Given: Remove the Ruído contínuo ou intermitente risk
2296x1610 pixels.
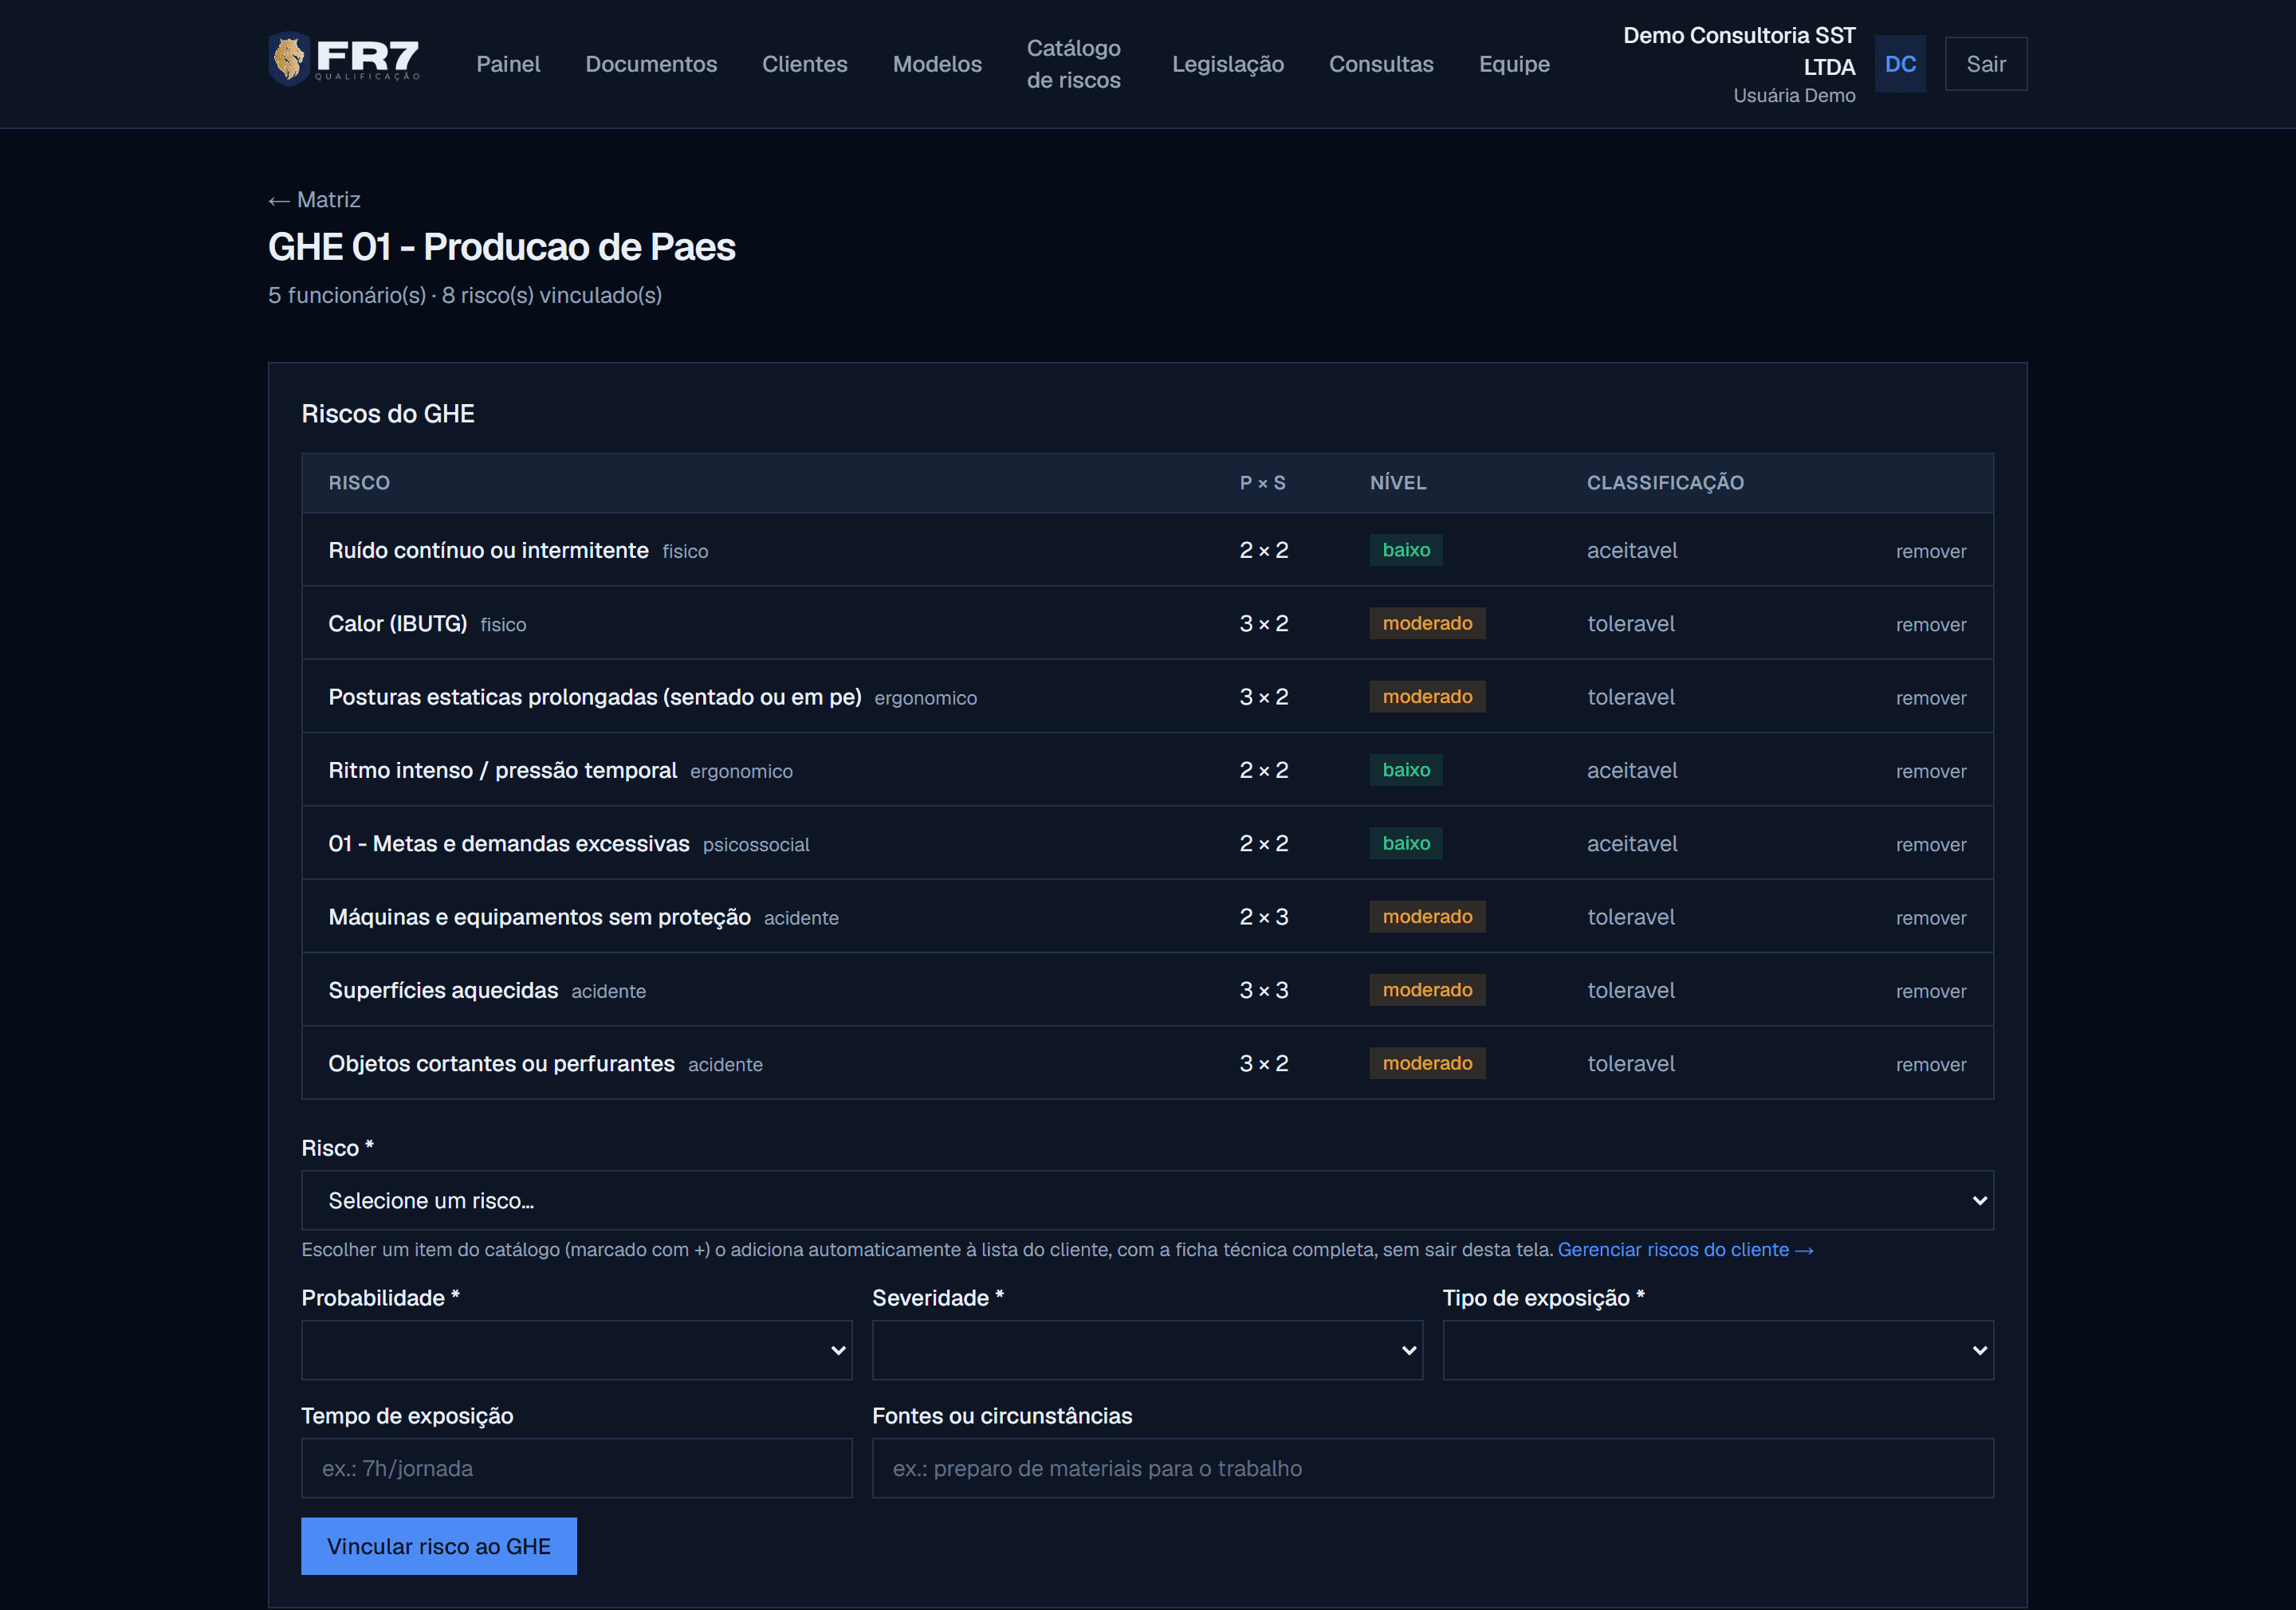Looking at the screenshot, I should coord(1930,551).
